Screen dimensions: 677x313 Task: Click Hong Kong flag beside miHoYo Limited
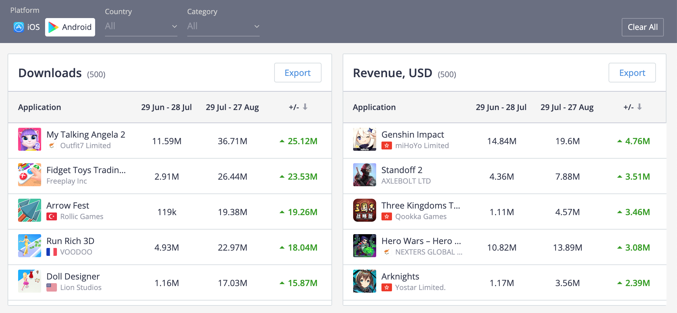[387, 145]
